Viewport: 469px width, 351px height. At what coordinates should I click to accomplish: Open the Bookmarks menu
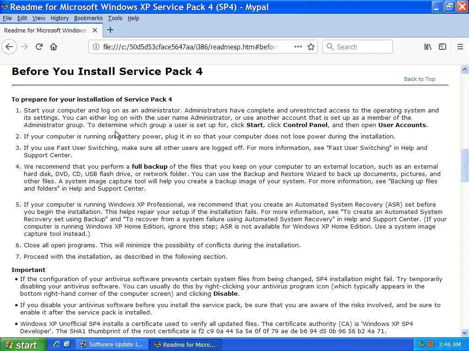click(x=88, y=18)
